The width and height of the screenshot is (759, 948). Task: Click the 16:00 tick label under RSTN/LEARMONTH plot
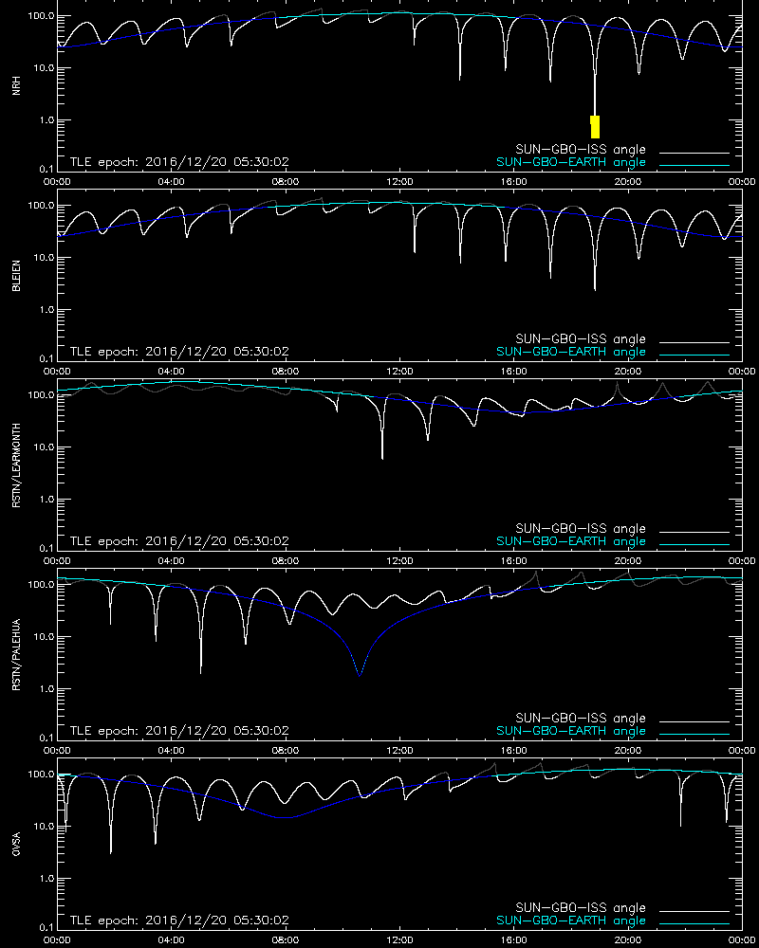coord(514,560)
